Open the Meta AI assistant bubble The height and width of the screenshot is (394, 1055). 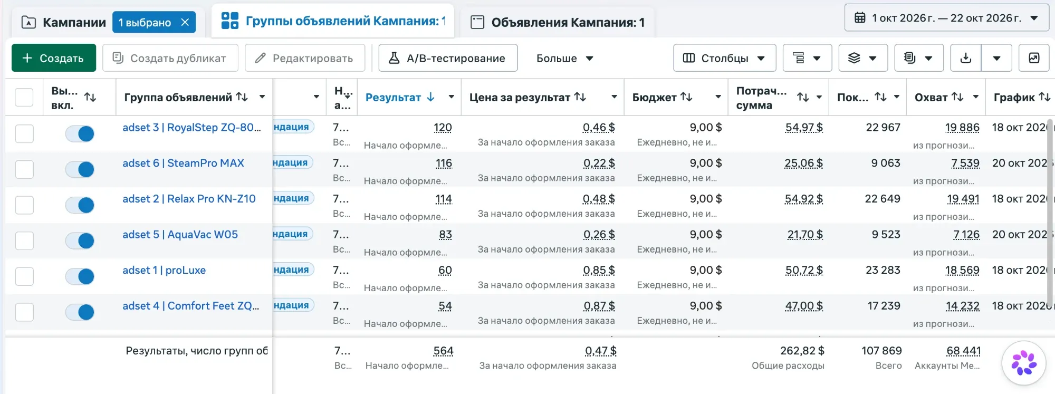(1024, 363)
